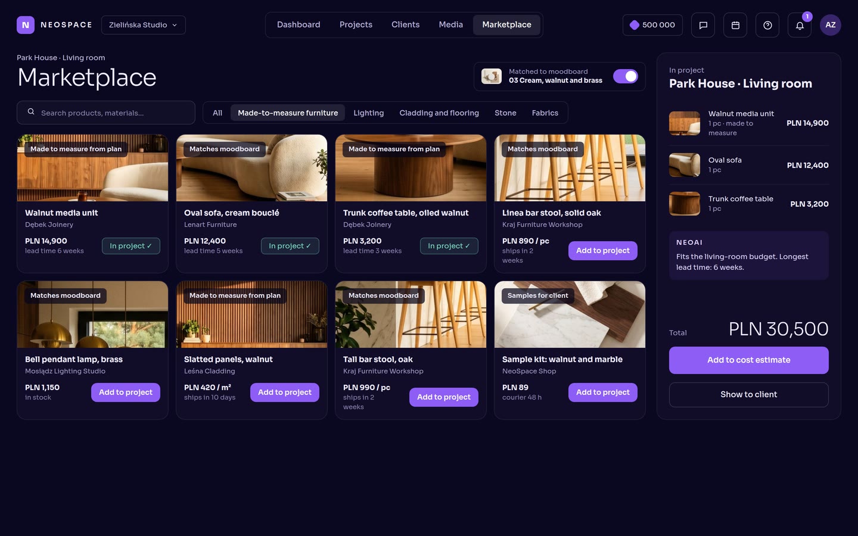Add Bell pendant lamp to project

tap(126, 392)
